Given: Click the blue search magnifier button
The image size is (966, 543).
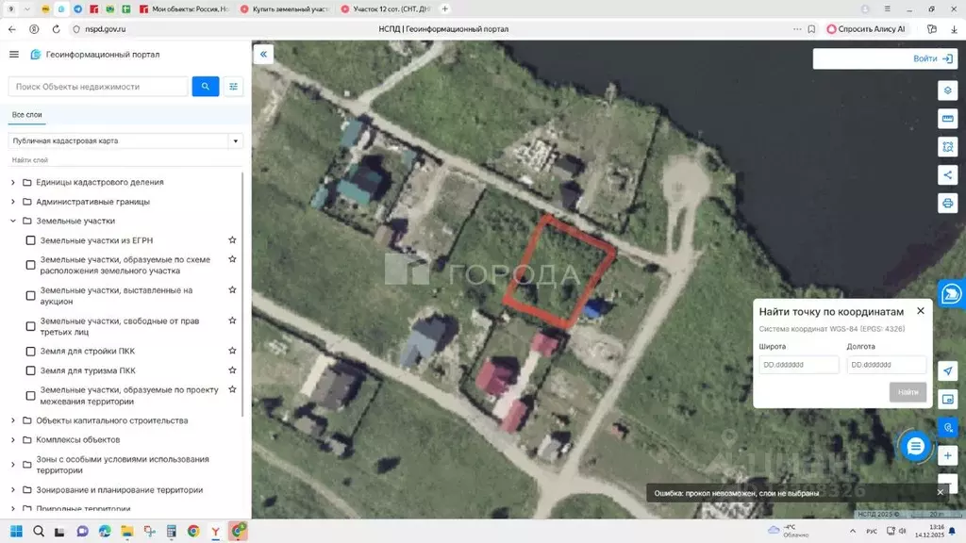Looking at the screenshot, I should (206, 87).
